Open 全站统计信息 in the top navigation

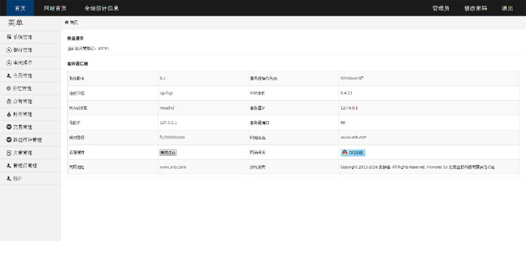click(101, 8)
